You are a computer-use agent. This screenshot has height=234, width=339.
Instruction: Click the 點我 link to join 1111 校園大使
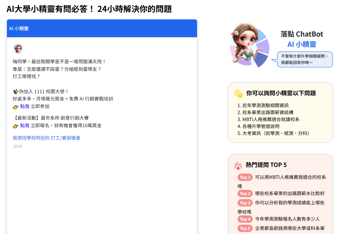pos(24,106)
